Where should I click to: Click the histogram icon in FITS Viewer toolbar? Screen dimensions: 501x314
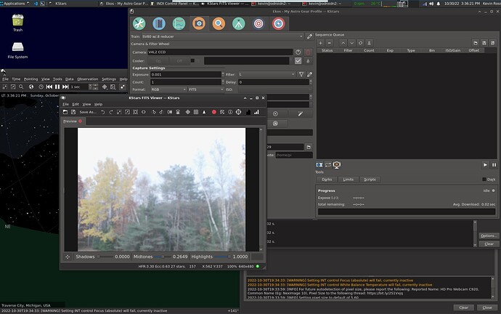tap(248, 112)
